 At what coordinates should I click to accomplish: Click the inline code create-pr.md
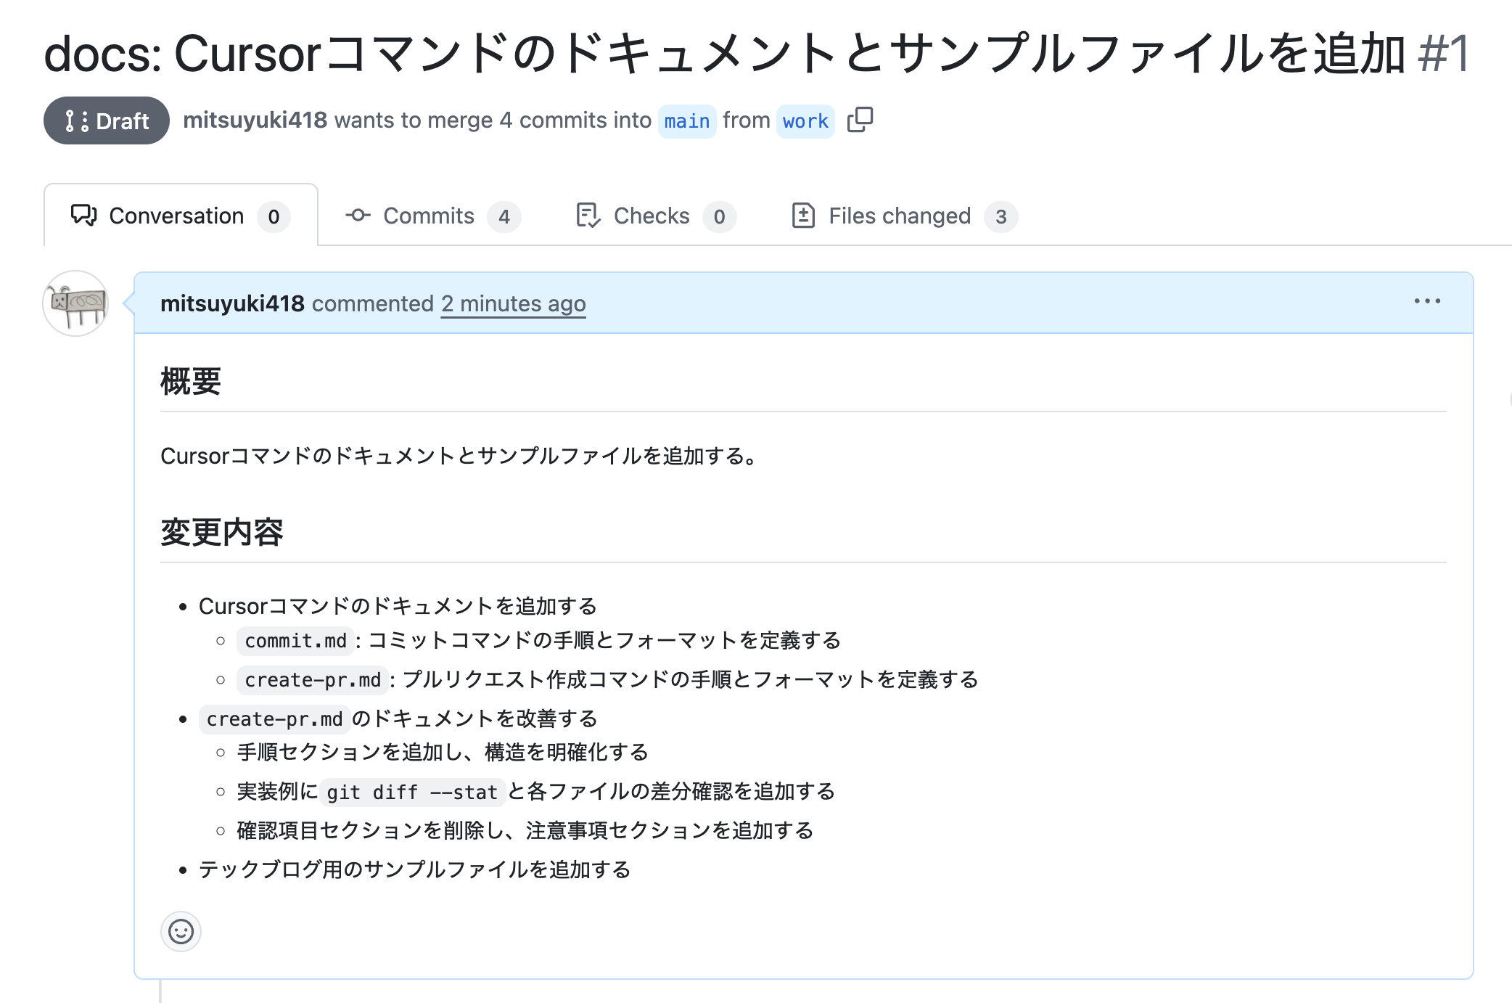coord(311,680)
